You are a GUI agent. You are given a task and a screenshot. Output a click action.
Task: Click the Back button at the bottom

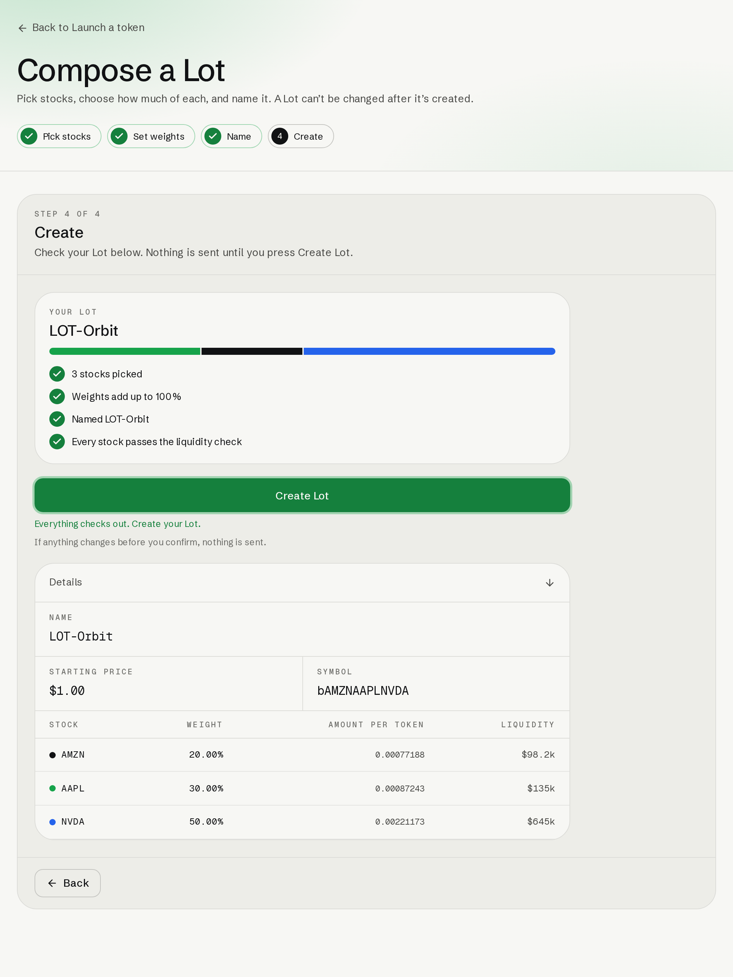click(68, 883)
